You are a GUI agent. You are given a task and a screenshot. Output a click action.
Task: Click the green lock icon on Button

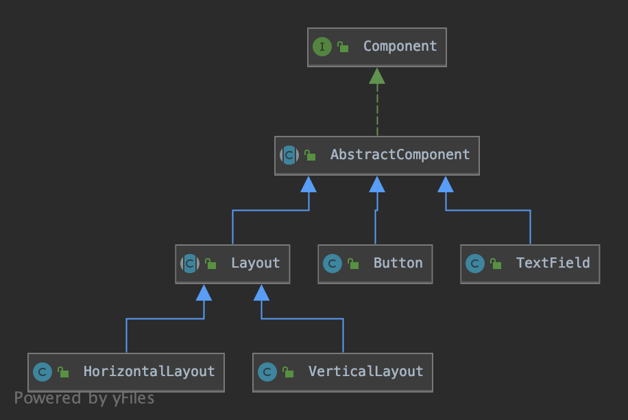pos(353,264)
